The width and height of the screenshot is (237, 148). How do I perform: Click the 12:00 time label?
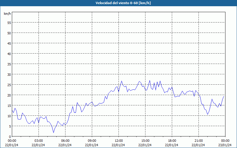tap(119, 141)
